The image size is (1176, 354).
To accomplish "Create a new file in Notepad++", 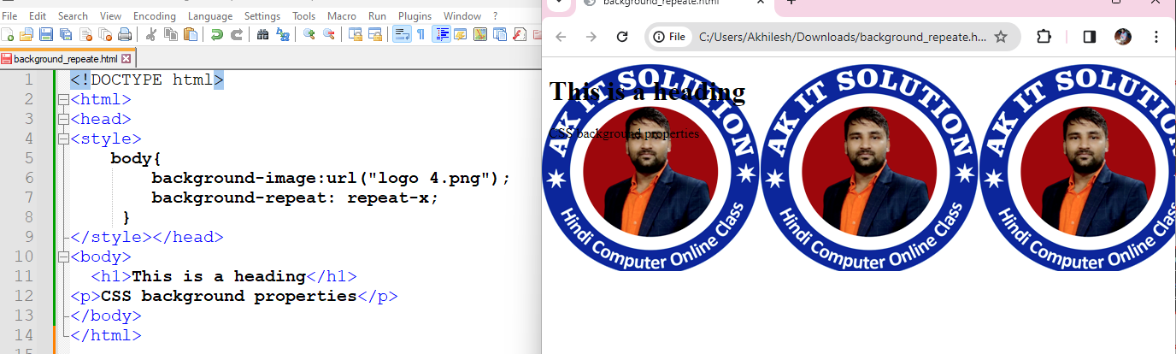I will pyautogui.click(x=8, y=34).
